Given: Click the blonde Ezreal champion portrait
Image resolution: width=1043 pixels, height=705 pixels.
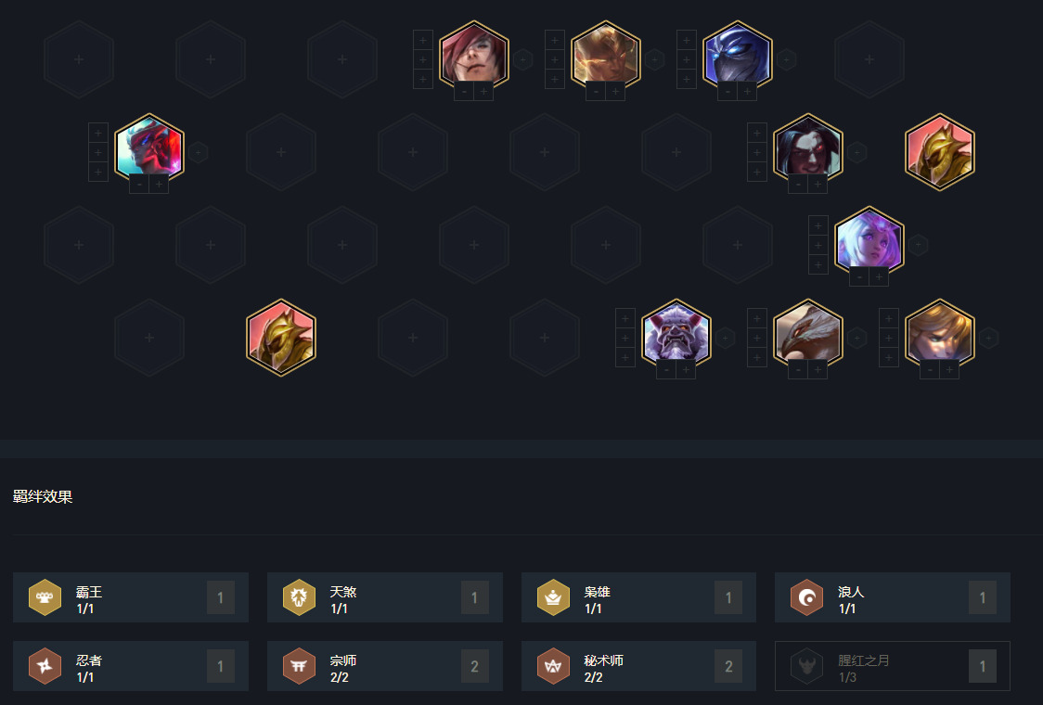Looking at the screenshot, I should [939, 335].
